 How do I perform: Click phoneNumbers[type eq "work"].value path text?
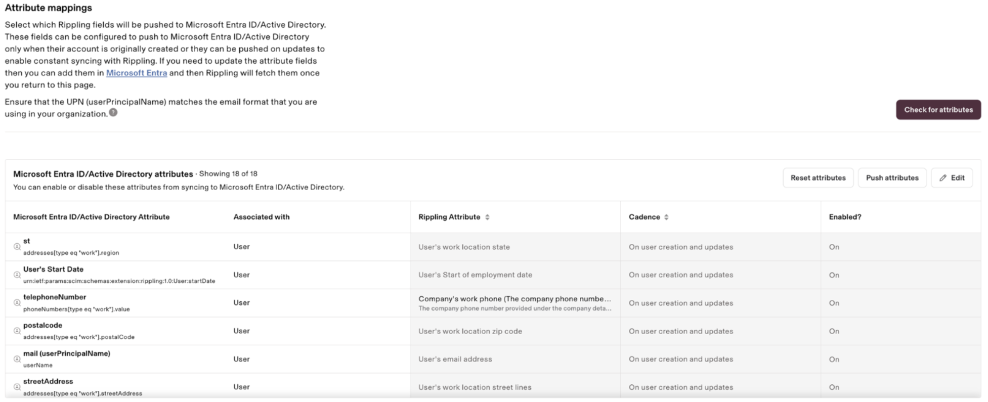tap(76, 309)
